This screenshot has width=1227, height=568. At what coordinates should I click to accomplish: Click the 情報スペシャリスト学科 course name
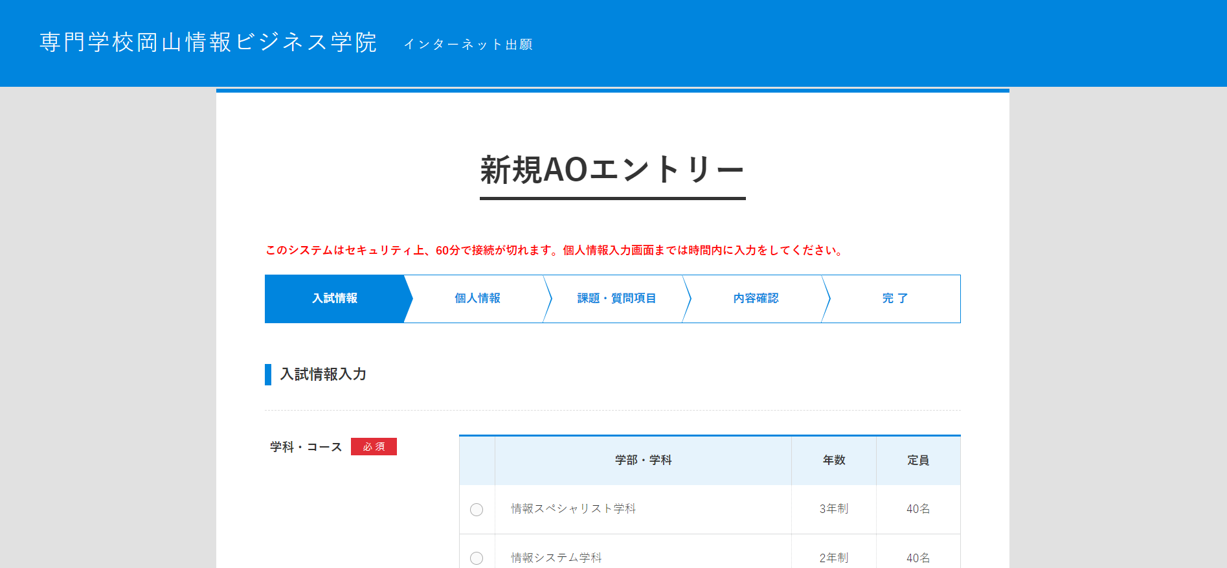coord(573,509)
